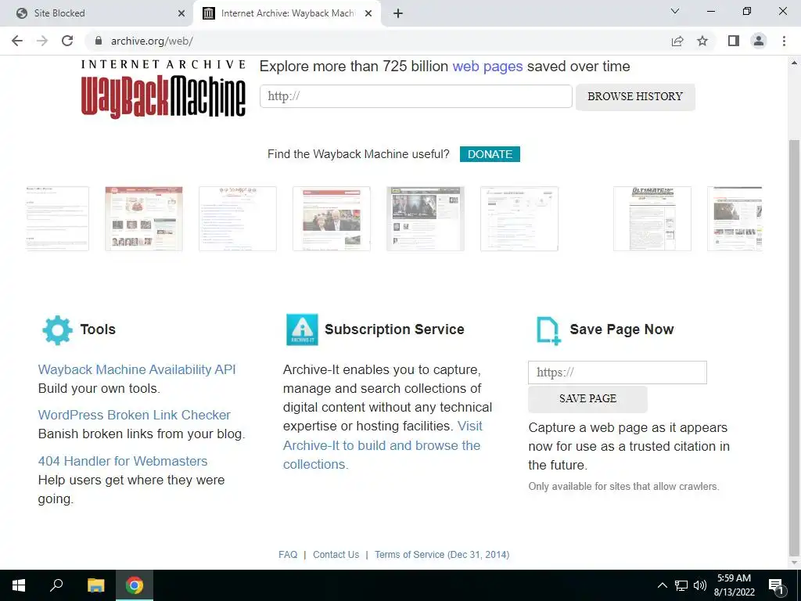801x601 pixels.
Task: Open Wayback Machine Availability API link
Action: pos(137,369)
